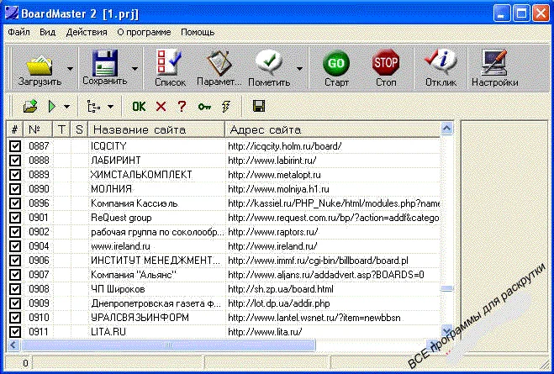Open the Вид menu
This screenshot has width=554, height=374.
pos(47,32)
